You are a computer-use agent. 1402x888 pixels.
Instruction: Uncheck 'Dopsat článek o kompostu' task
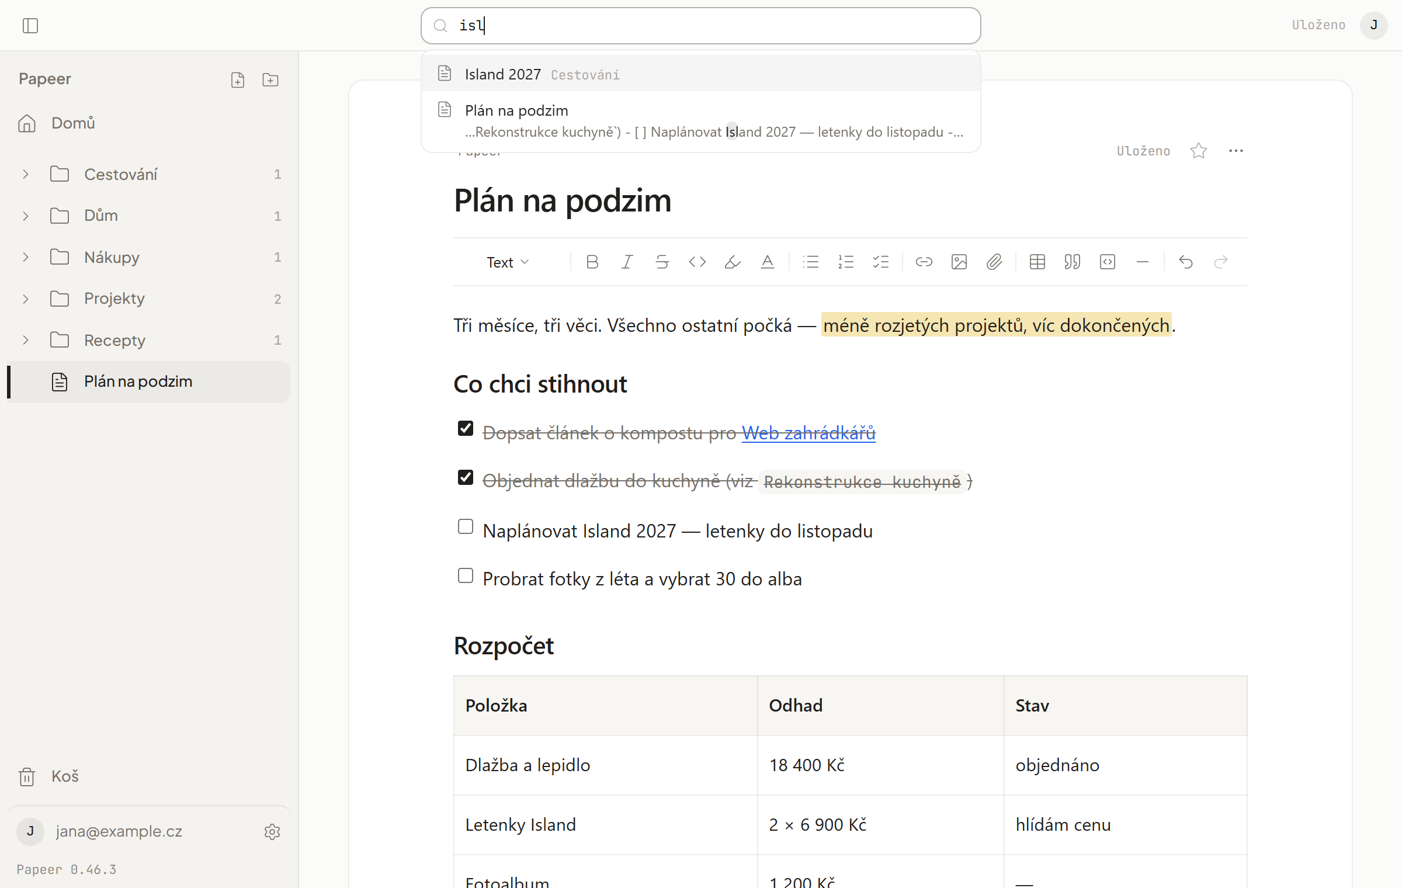tap(466, 429)
